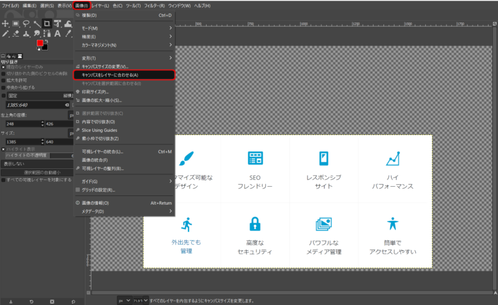Delete tool preset icon at panel bottom
The image size is (498, 305).
pyautogui.click(x=52, y=301)
